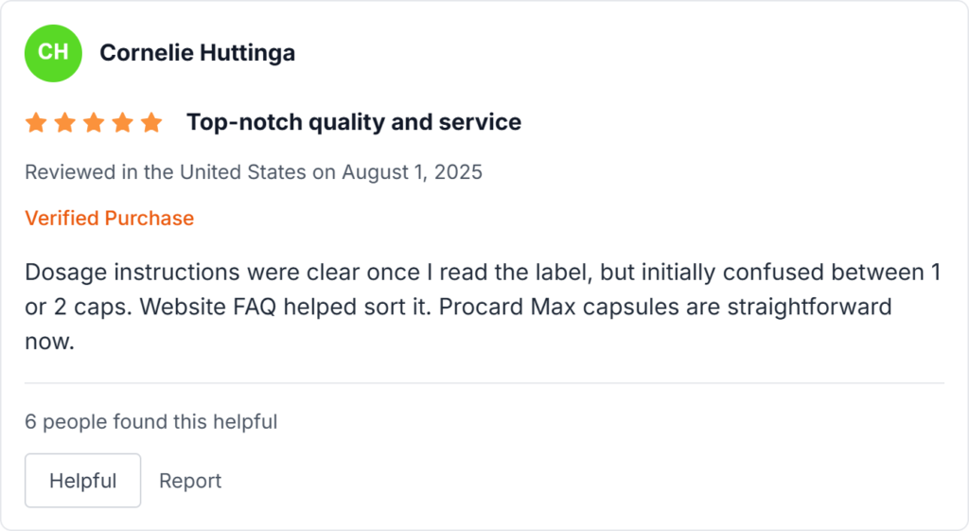Select the second rating star
This screenshot has height=531, width=969.
click(x=64, y=122)
